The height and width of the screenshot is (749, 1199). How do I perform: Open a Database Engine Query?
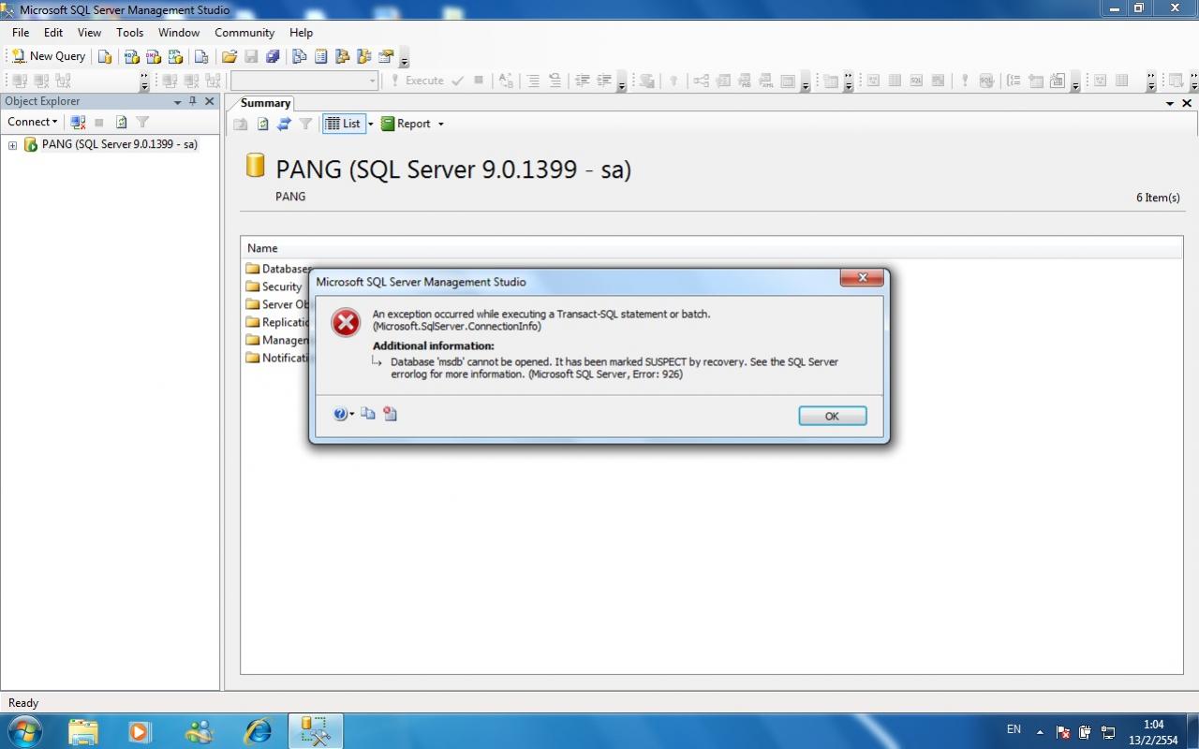coord(105,56)
